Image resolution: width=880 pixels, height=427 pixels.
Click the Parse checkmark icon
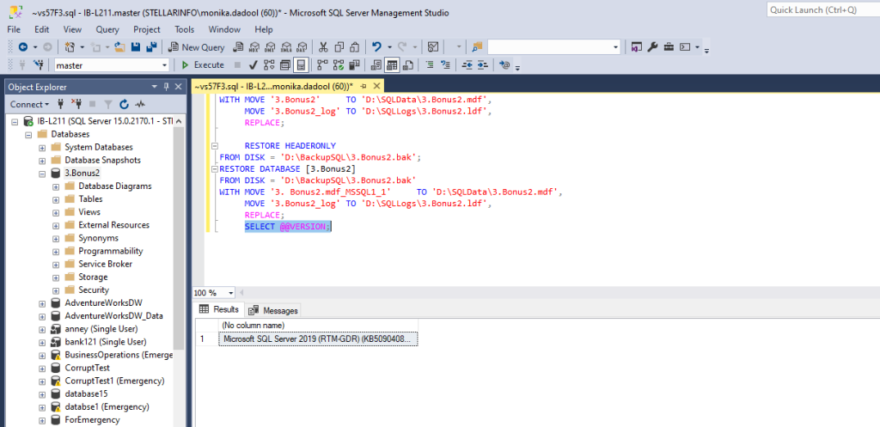click(254, 65)
